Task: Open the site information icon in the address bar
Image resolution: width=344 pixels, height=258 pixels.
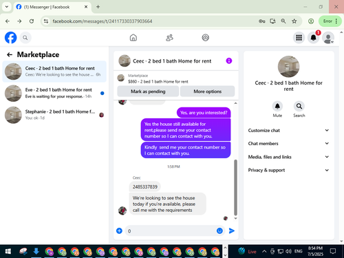Action: [x=46, y=21]
